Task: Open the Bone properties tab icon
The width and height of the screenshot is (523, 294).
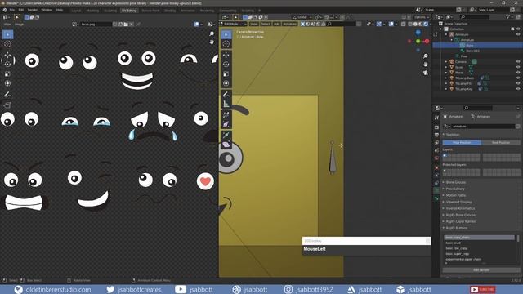Action: 436,198
